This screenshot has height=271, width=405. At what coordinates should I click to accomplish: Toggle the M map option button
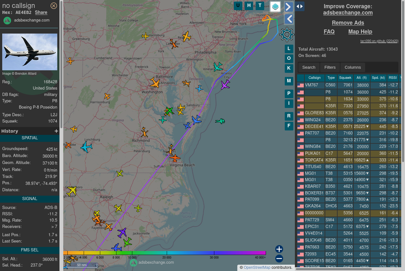tap(289, 81)
